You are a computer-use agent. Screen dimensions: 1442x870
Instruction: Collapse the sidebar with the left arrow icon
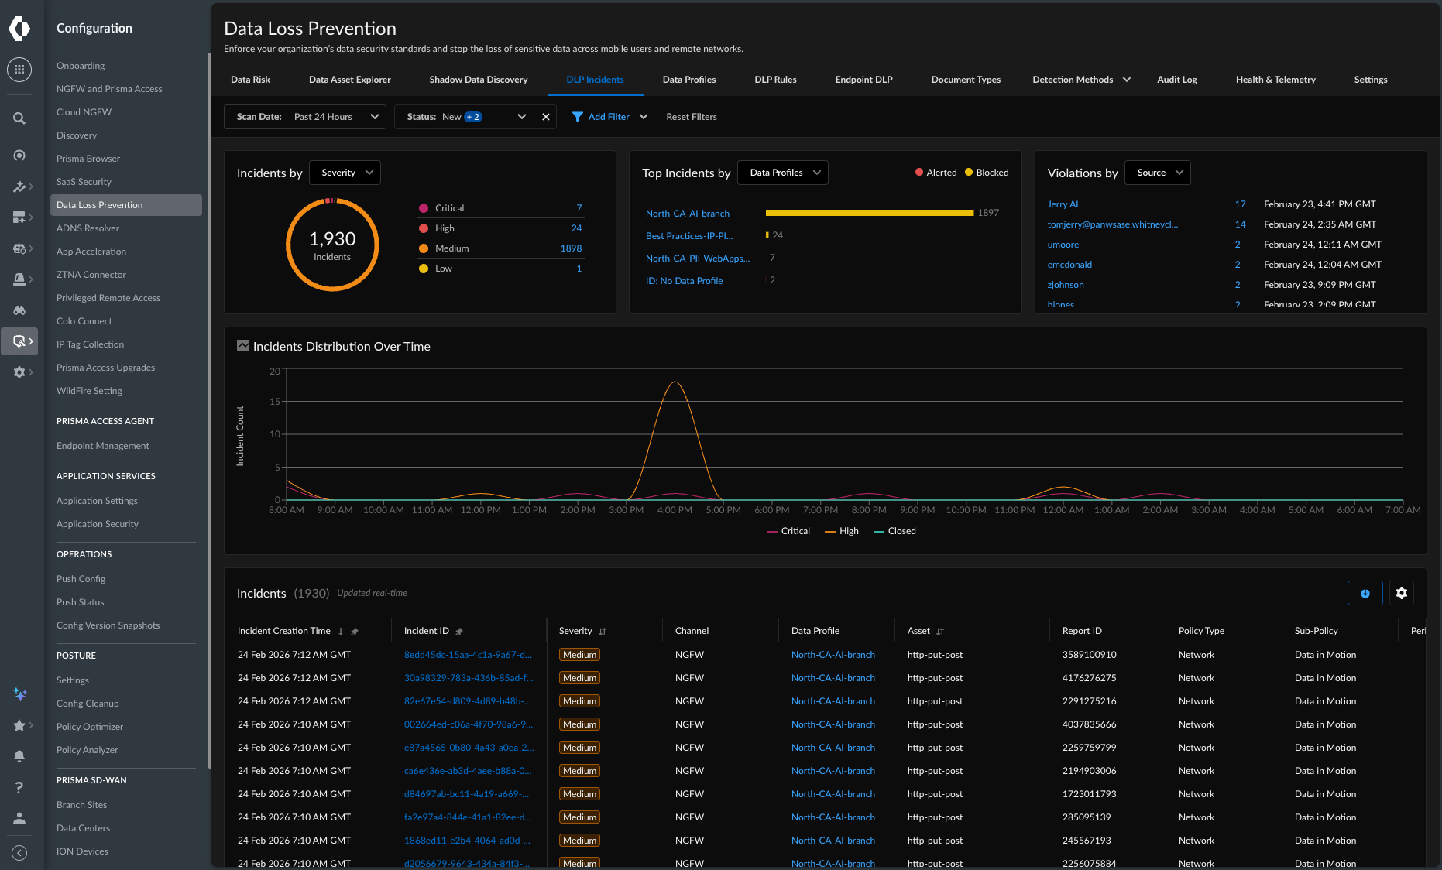(x=19, y=852)
